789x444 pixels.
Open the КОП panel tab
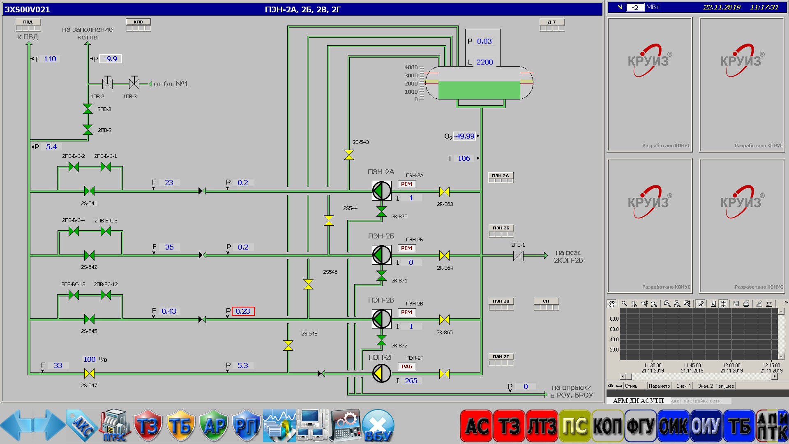[x=607, y=426]
